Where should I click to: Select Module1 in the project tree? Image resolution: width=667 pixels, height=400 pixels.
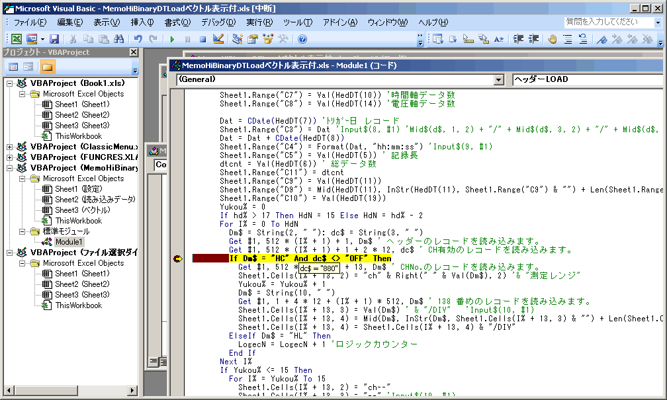click(x=69, y=242)
